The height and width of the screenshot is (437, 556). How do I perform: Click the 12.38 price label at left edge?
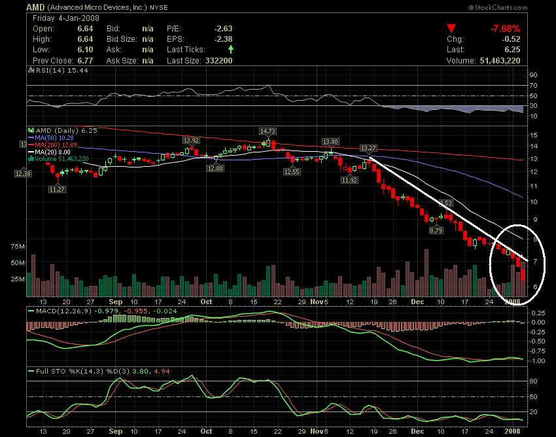(x=23, y=174)
